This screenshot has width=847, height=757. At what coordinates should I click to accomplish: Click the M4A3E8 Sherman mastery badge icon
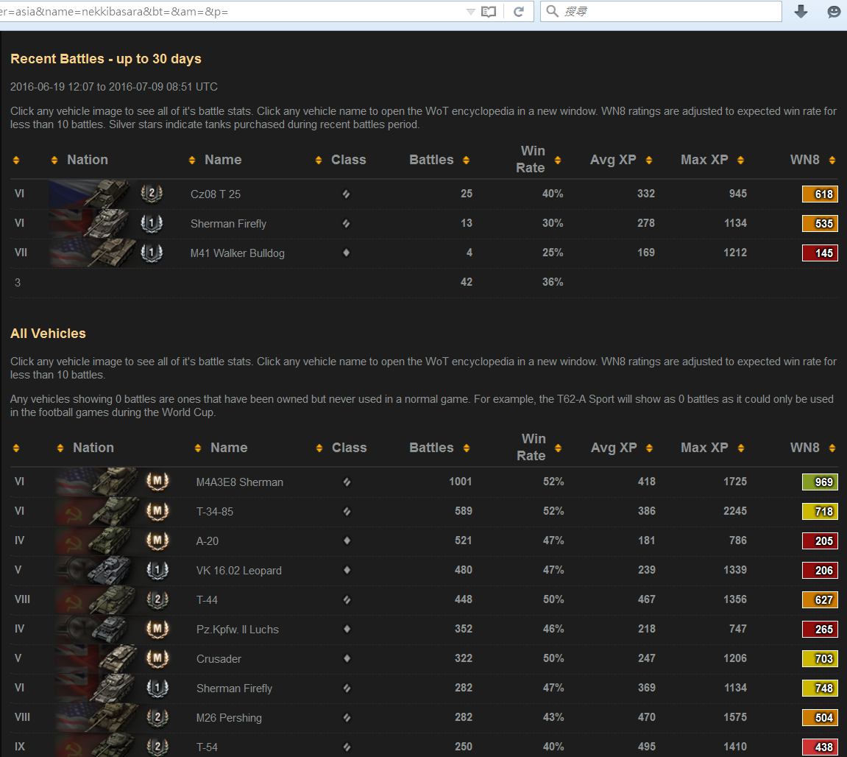(x=157, y=482)
